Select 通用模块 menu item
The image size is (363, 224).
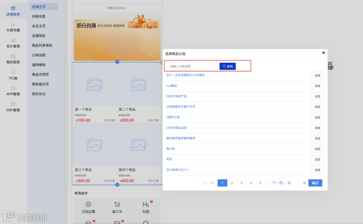tap(39, 65)
